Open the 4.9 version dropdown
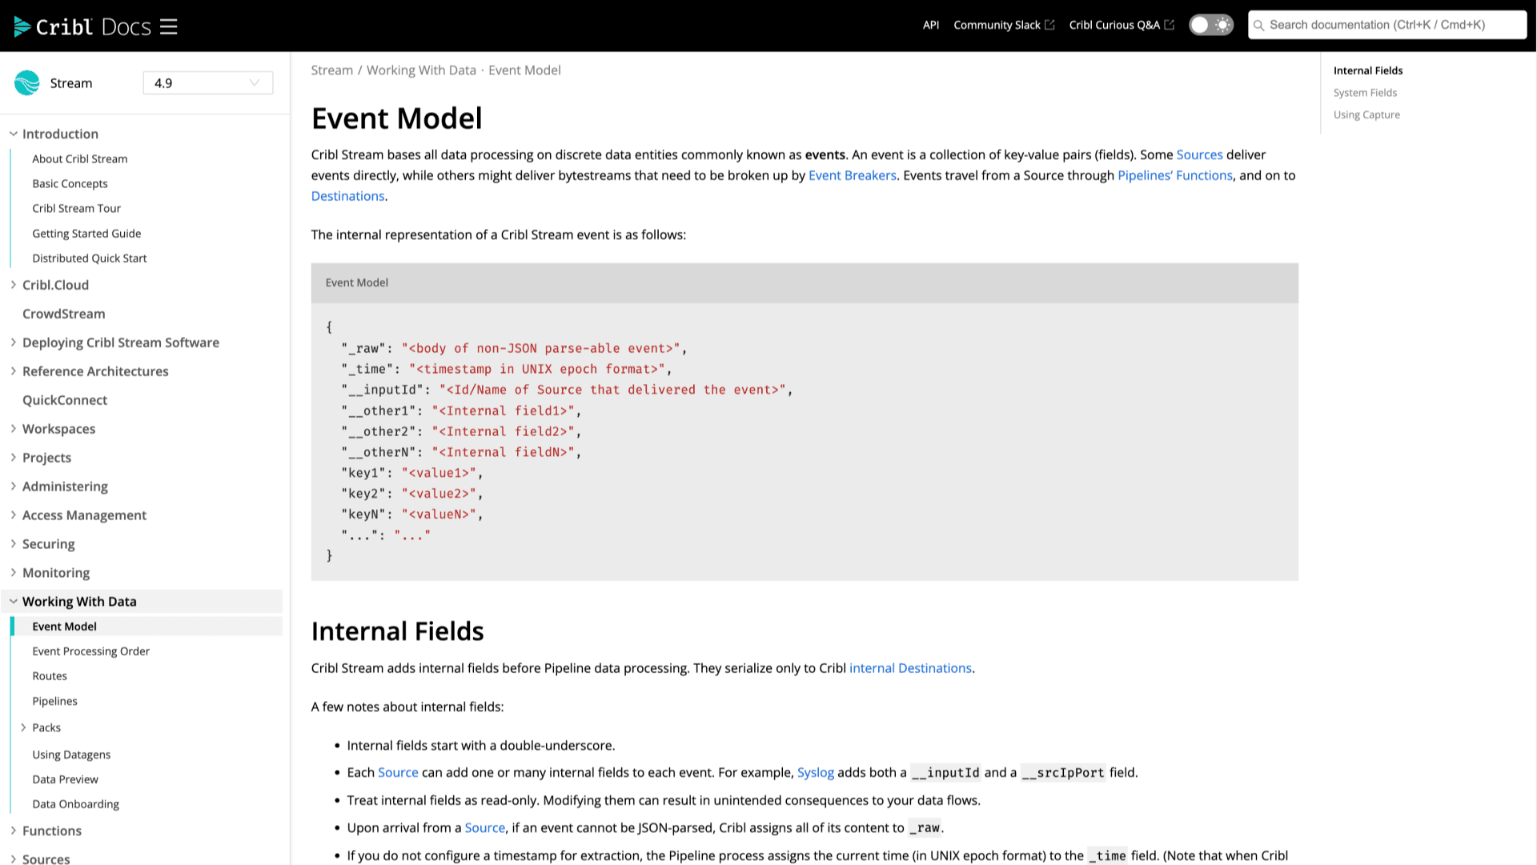Screen dimensions: 1537x865 coord(208,82)
